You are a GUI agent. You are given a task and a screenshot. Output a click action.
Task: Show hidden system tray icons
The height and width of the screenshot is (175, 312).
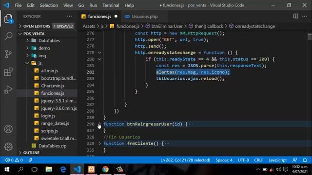tap(258, 170)
